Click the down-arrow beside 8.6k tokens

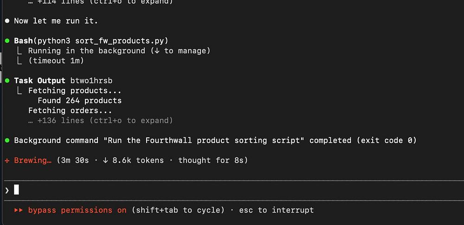pos(105,161)
